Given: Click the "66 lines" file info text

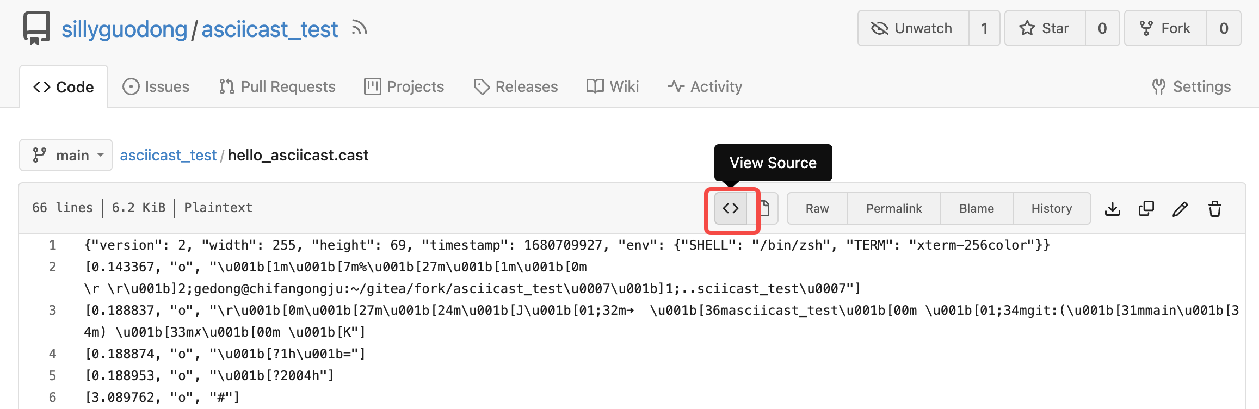Looking at the screenshot, I should click(63, 208).
